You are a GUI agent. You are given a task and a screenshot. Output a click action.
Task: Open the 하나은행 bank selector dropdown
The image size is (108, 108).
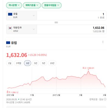tap(14, 5)
